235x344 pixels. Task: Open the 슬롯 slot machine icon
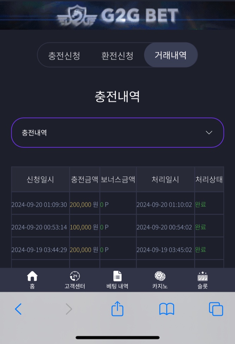pyautogui.click(x=203, y=276)
